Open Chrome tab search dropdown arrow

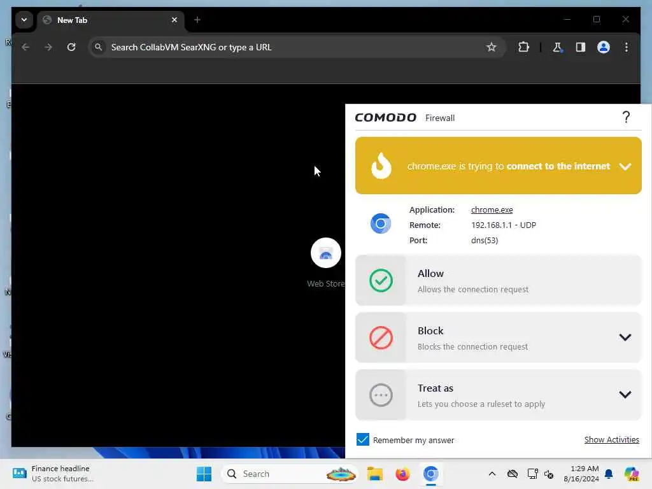24,20
